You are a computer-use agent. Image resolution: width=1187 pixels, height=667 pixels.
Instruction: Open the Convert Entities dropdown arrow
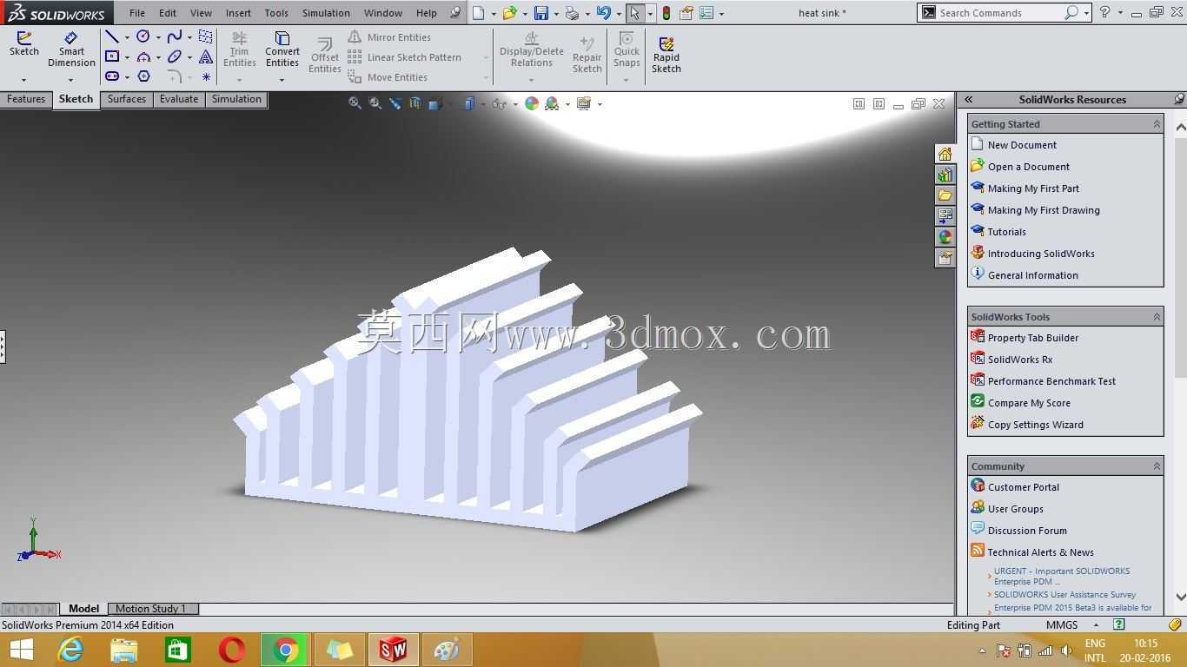pos(282,80)
